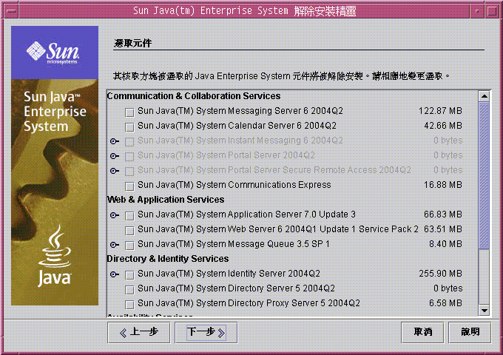This screenshot has height=355, width=503.
Task: Click the component list scrollbar thumb
Action: click(x=484, y=175)
